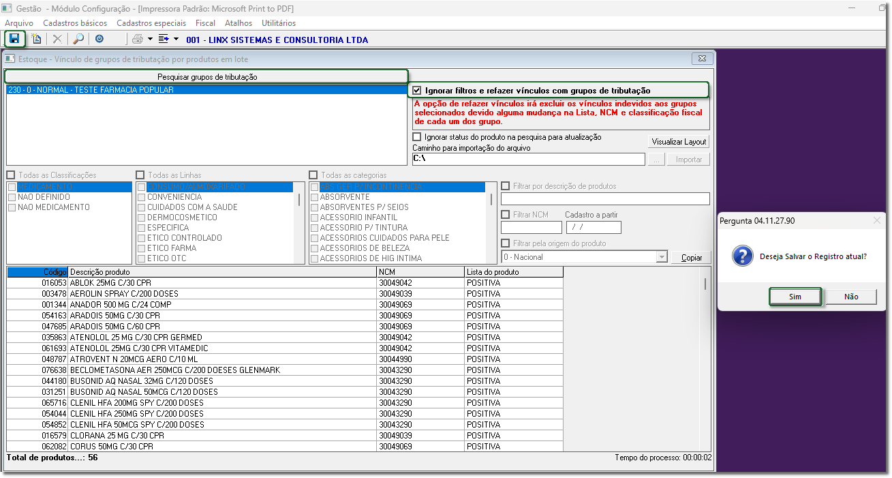892x478 pixels.
Task: Open the Cadastros básicos menu
Action: point(75,23)
